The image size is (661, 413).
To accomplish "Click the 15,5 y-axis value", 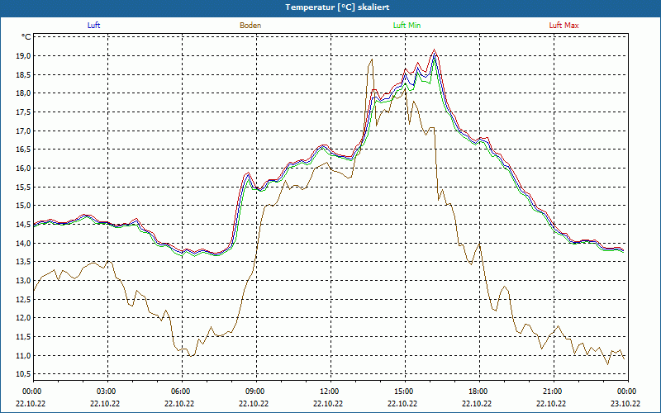I will pos(24,188).
